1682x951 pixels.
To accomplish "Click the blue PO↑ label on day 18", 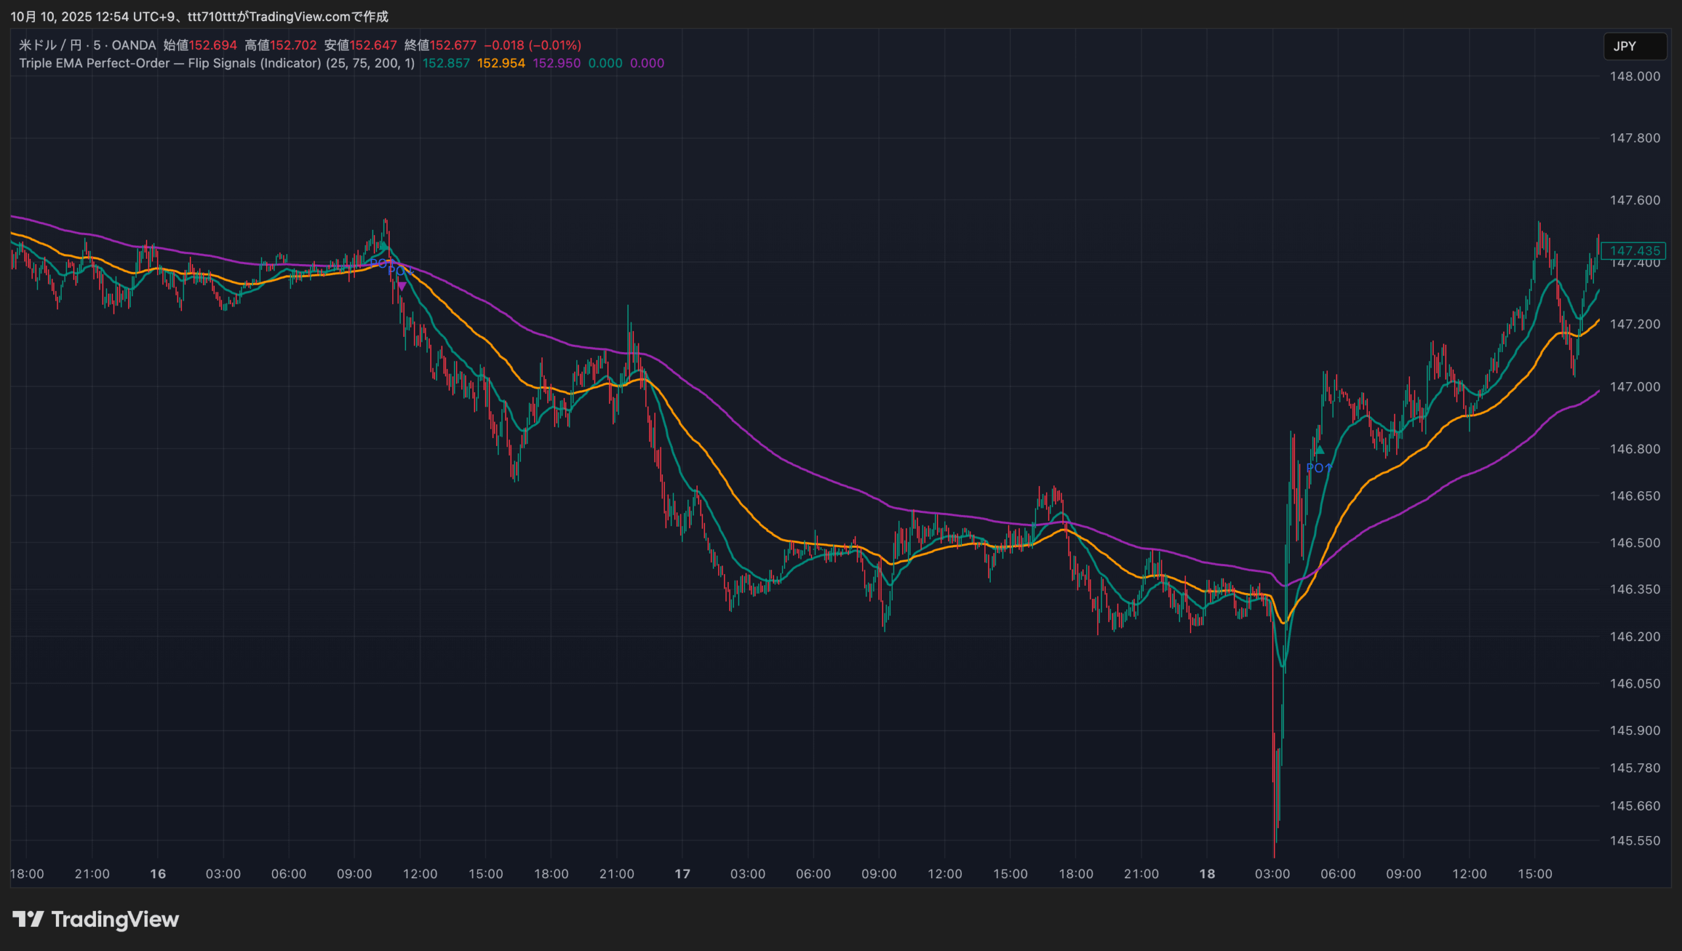I will (x=1318, y=468).
